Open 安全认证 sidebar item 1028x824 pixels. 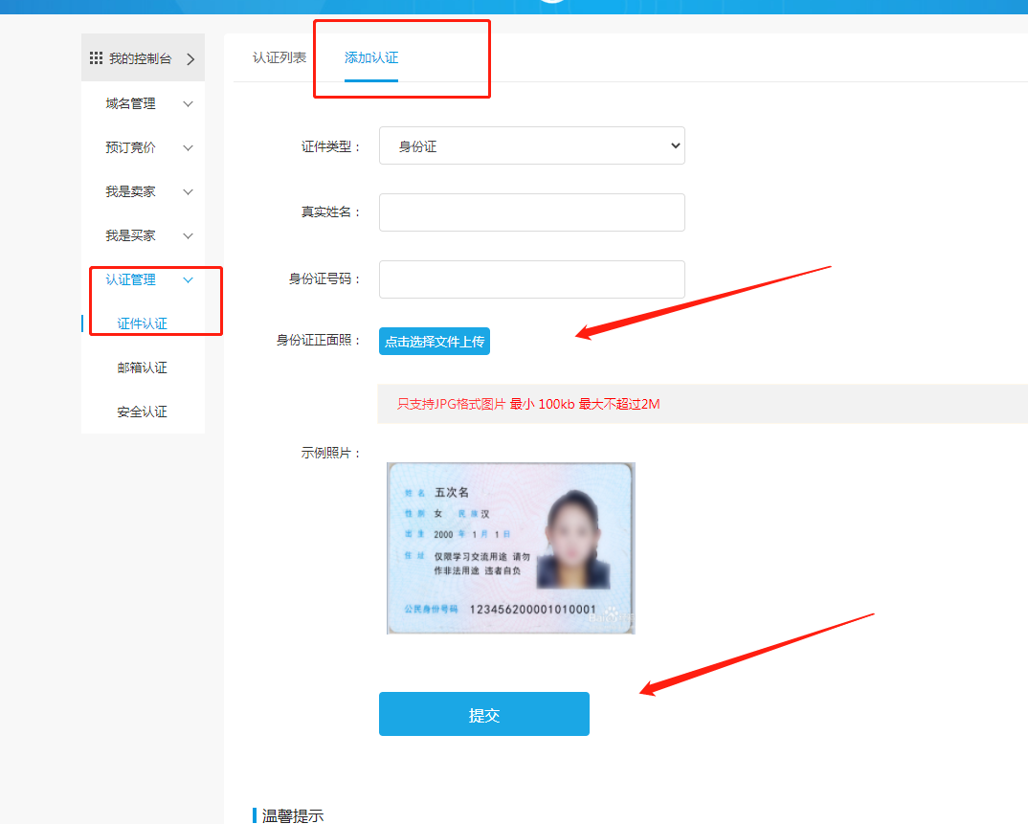tap(143, 412)
